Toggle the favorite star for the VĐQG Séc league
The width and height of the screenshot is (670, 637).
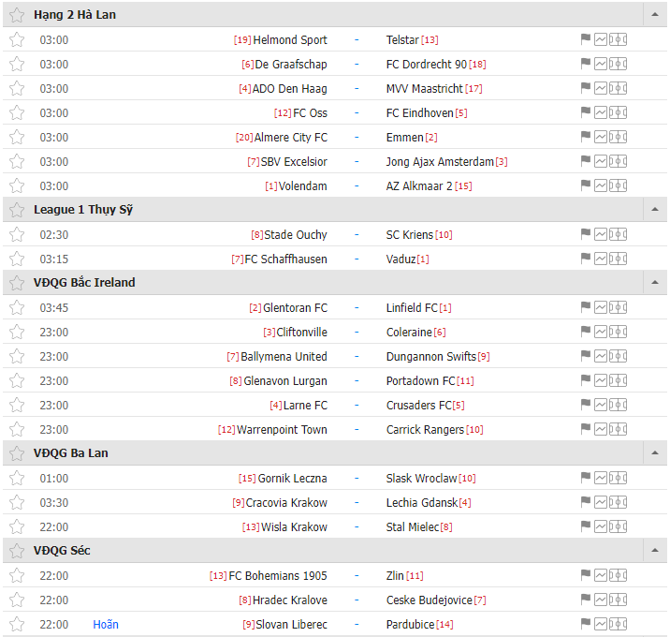click(x=17, y=551)
